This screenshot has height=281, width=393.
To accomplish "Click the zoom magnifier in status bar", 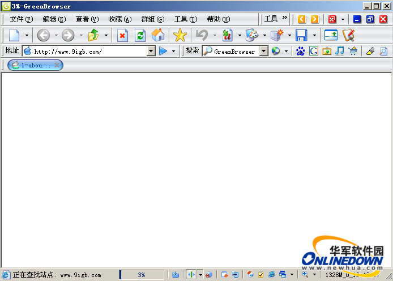I will pos(305,274).
